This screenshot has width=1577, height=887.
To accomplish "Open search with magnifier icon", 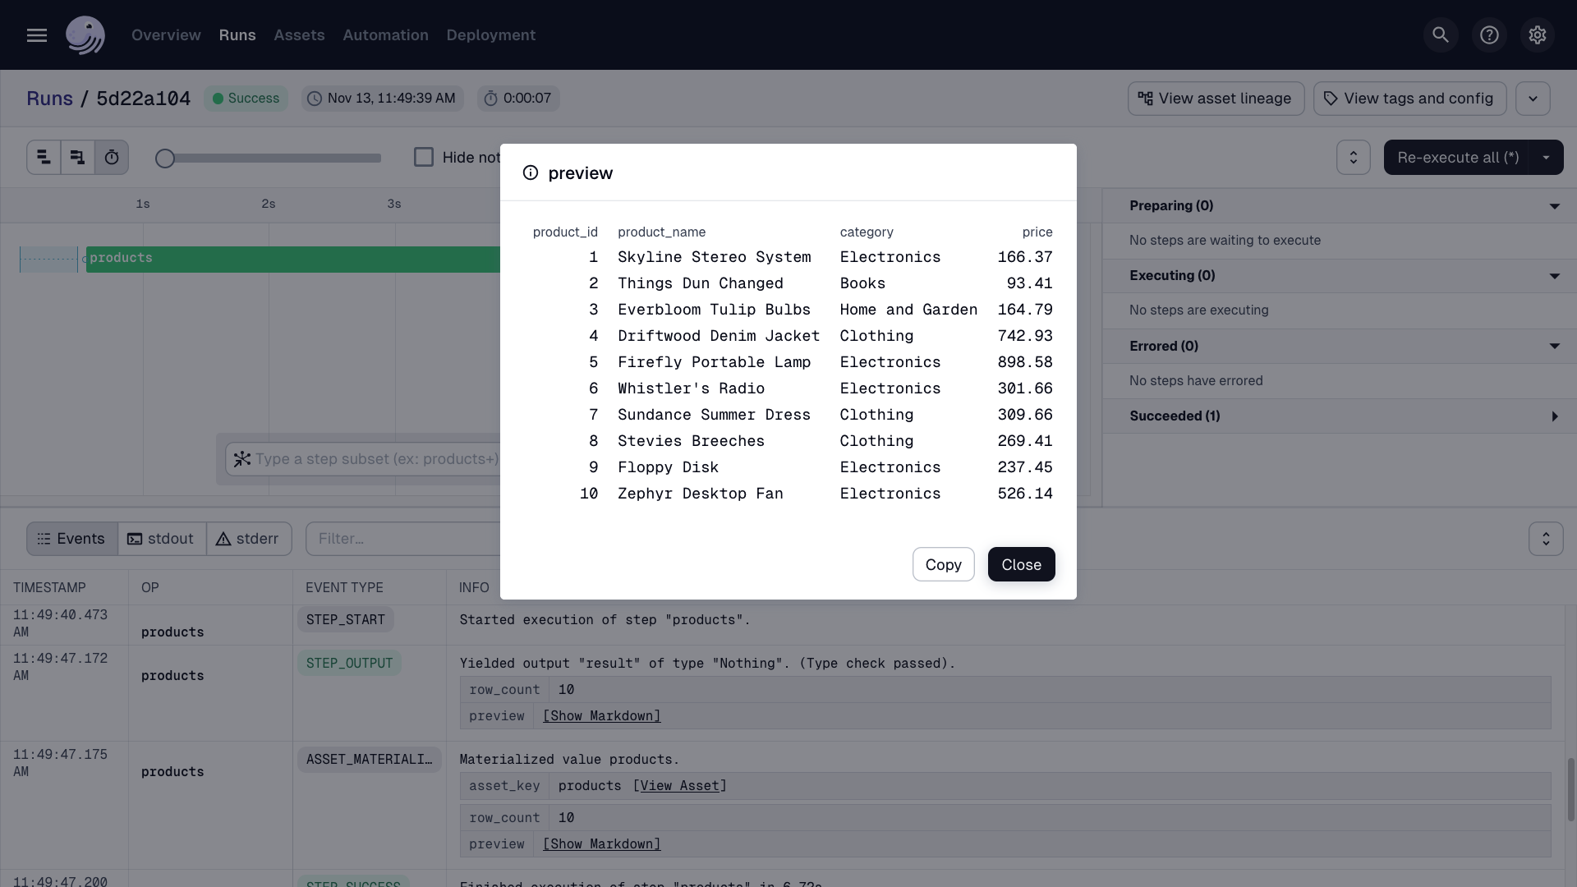I will pos(1440,35).
